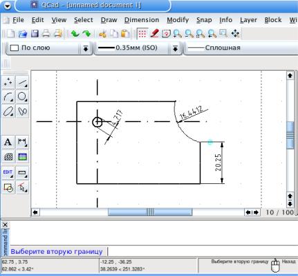Select the Text tool A icon

8,142
